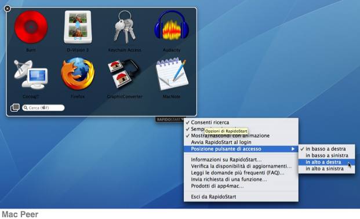Select in basso a sinistra position
Screen dimensions: 360x219
pos(327,155)
